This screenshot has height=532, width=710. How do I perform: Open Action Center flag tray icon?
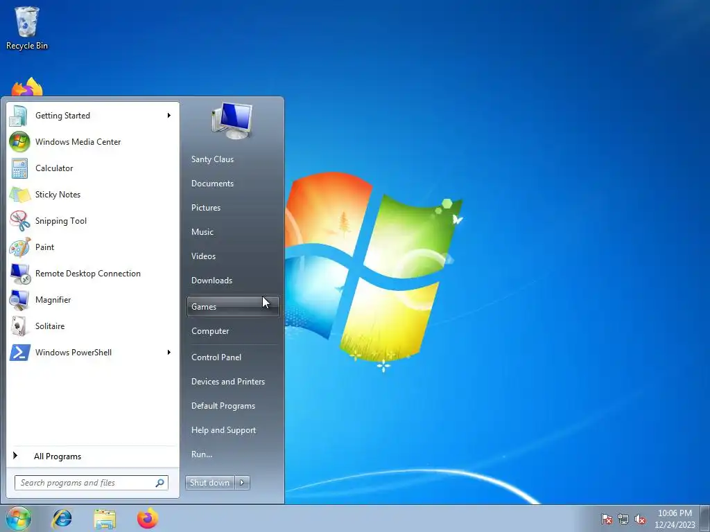[x=607, y=519]
